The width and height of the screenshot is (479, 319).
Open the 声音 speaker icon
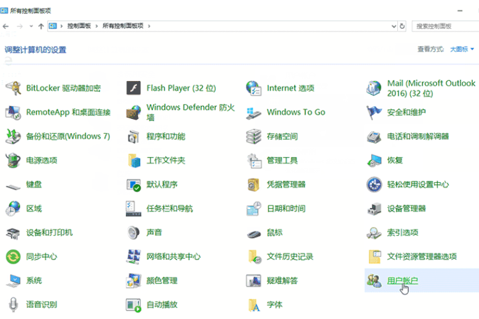click(x=133, y=233)
